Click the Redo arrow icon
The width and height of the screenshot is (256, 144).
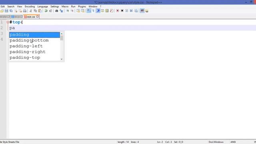coord(51,11)
